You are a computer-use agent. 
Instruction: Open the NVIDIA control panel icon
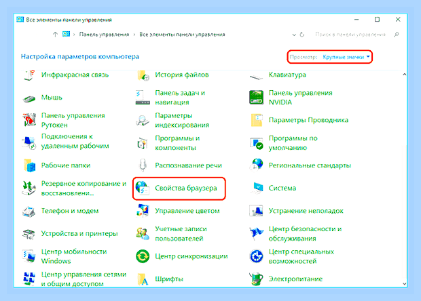click(257, 98)
